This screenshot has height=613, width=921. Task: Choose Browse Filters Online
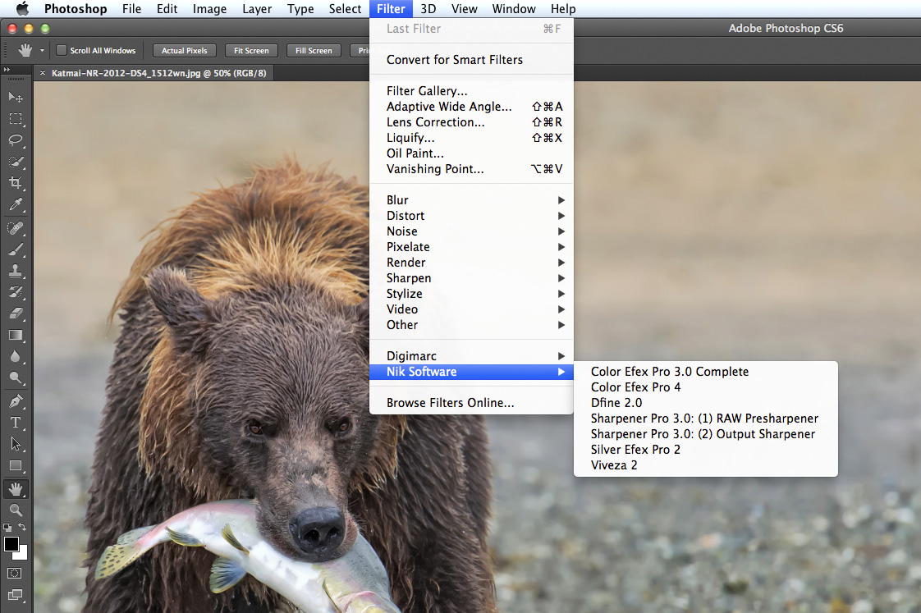coord(472,403)
